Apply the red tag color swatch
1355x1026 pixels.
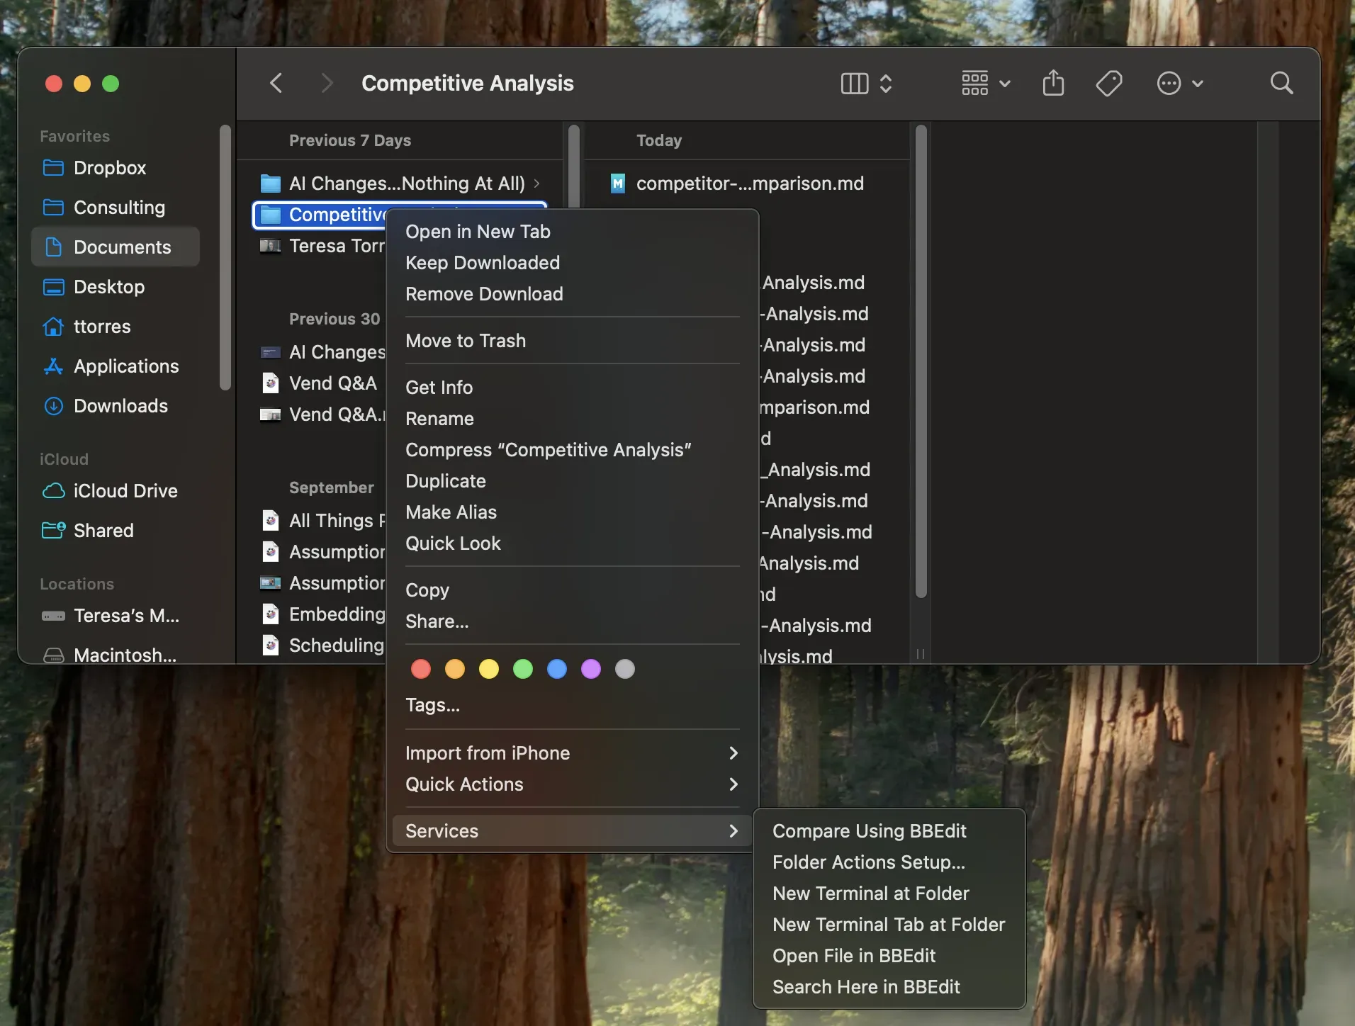point(420,669)
